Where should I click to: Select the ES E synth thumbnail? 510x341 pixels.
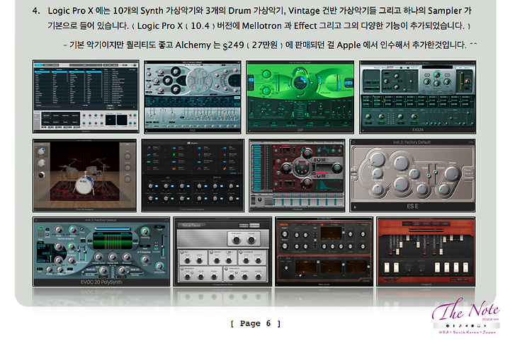(412, 175)
